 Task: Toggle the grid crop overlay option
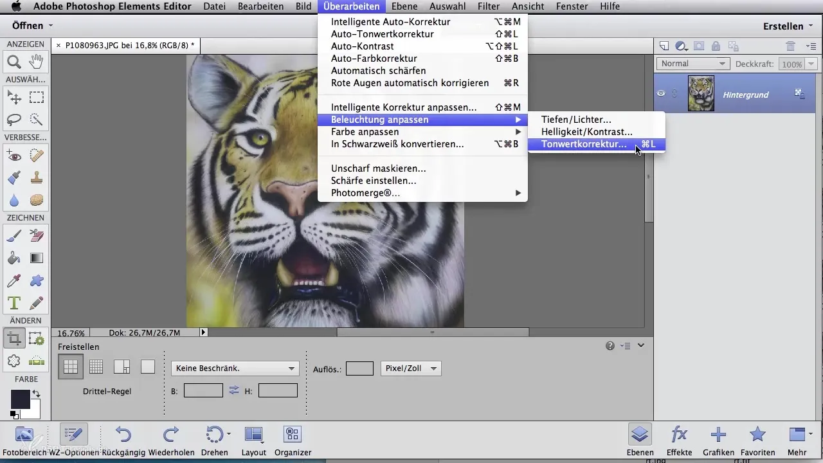coord(96,367)
